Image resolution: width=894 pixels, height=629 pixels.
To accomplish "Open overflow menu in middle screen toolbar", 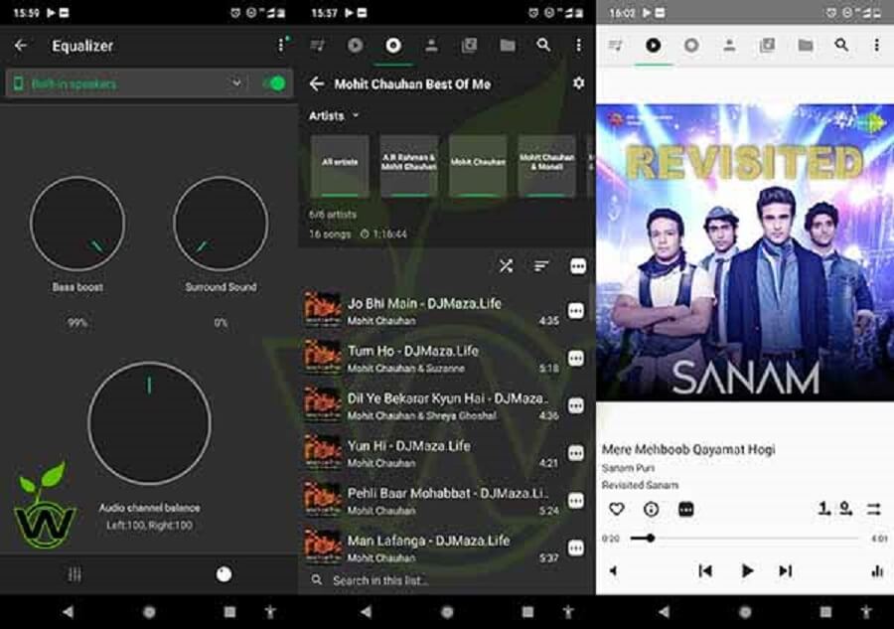I will point(579,45).
